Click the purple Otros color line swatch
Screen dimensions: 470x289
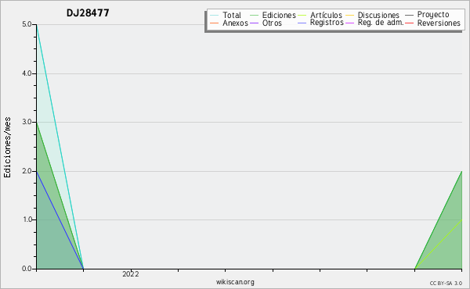click(x=254, y=23)
